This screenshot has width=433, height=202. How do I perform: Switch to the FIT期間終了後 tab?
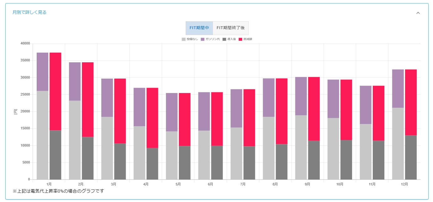point(230,28)
